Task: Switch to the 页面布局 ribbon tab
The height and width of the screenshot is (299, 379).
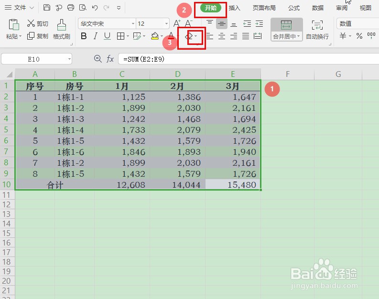Action: tap(264, 8)
